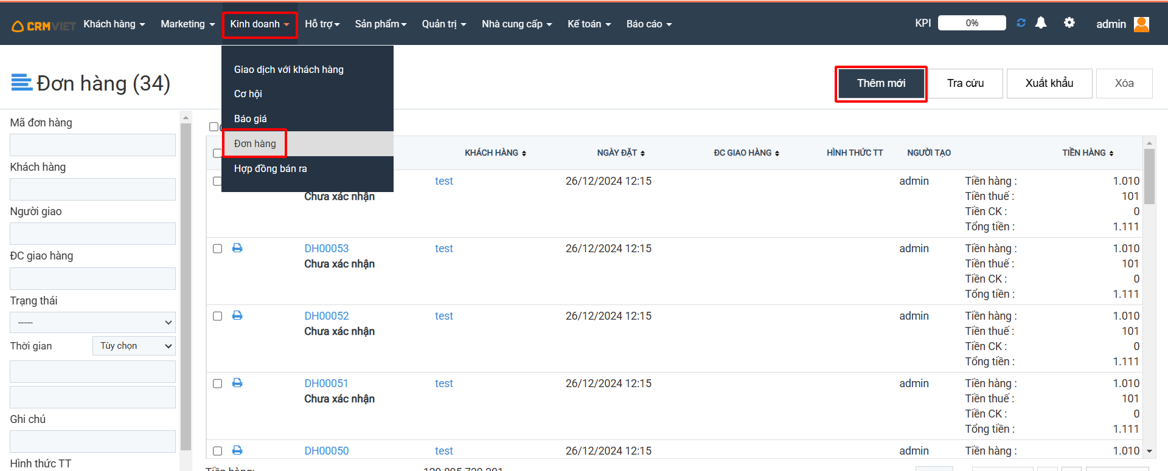
Task: Tick the checkbox for order DH00050
Action: pyautogui.click(x=217, y=451)
